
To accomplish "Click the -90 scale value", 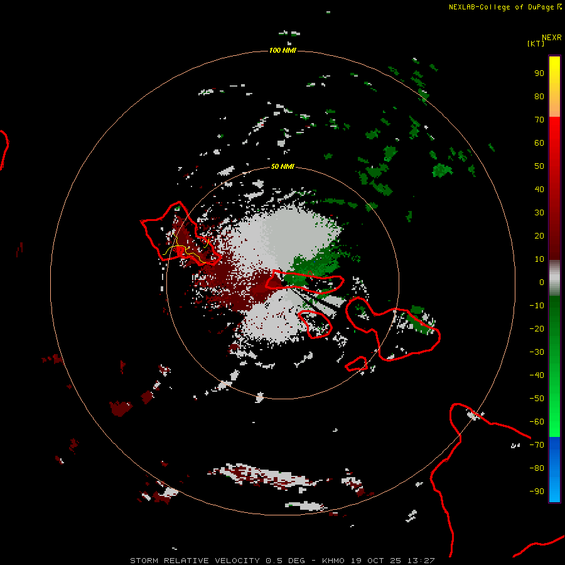I will click(537, 491).
